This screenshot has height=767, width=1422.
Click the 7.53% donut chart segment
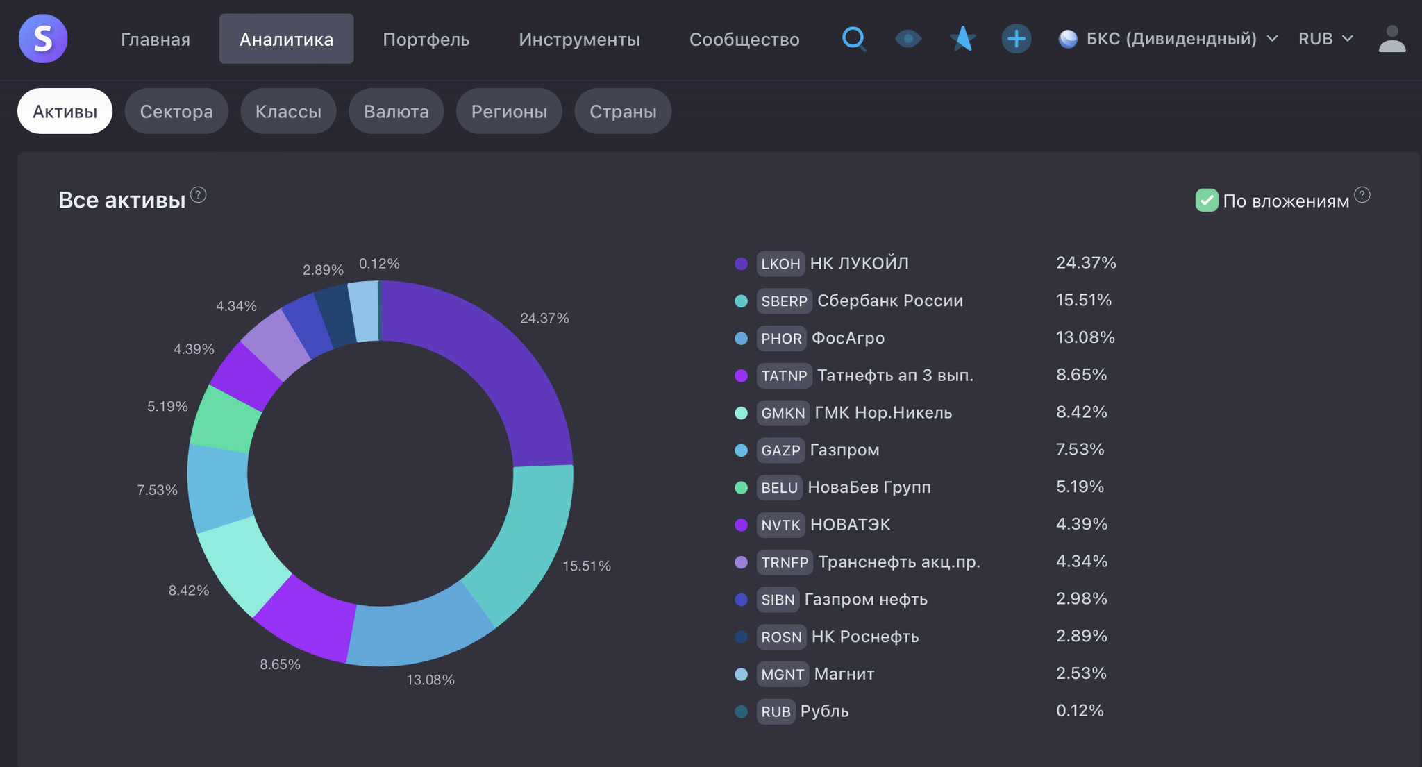(x=217, y=488)
